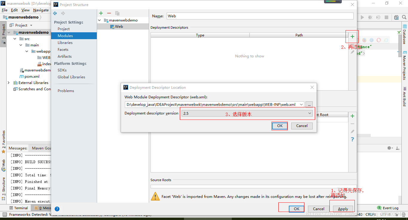Viewport: 408px width, 220px height.
Task: Select the Web facet in the module tree
Action: click(x=116, y=26)
